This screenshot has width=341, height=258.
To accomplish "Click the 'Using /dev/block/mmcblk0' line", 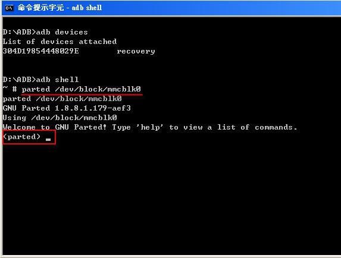I will click(x=60, y=118).
